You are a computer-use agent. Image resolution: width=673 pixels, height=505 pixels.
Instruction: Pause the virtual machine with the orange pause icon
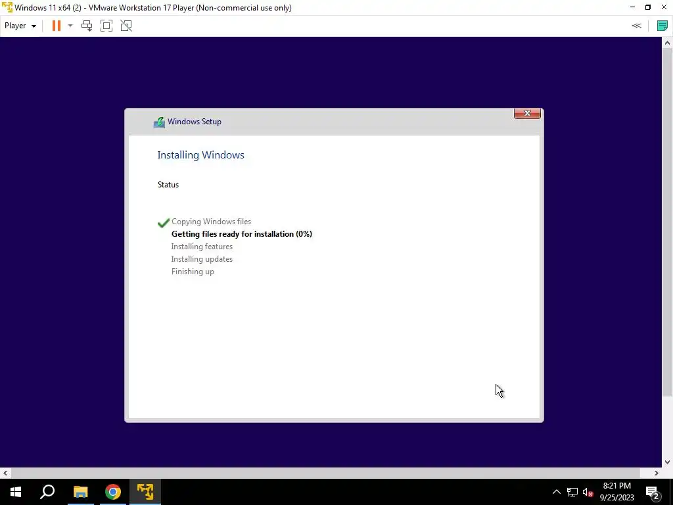[x=57, y=26]
